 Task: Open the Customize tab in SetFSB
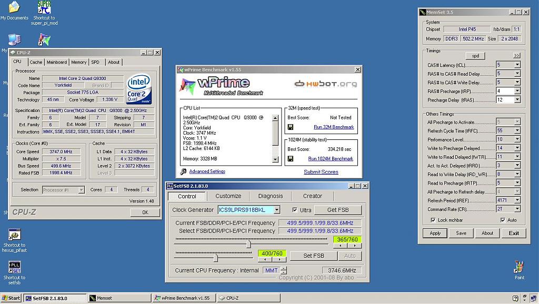point(228,196)
